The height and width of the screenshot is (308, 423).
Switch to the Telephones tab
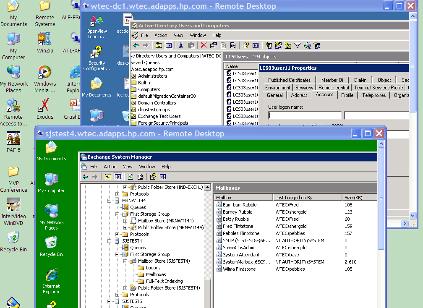pyautogui.click(x=374, y=95)
